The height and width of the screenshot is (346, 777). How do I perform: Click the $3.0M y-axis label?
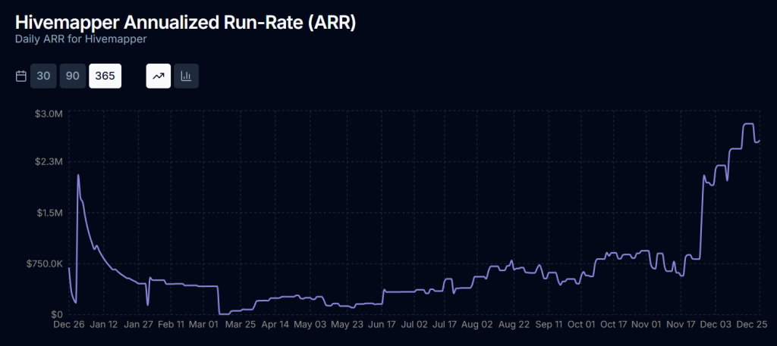click(x=48, y=113)
